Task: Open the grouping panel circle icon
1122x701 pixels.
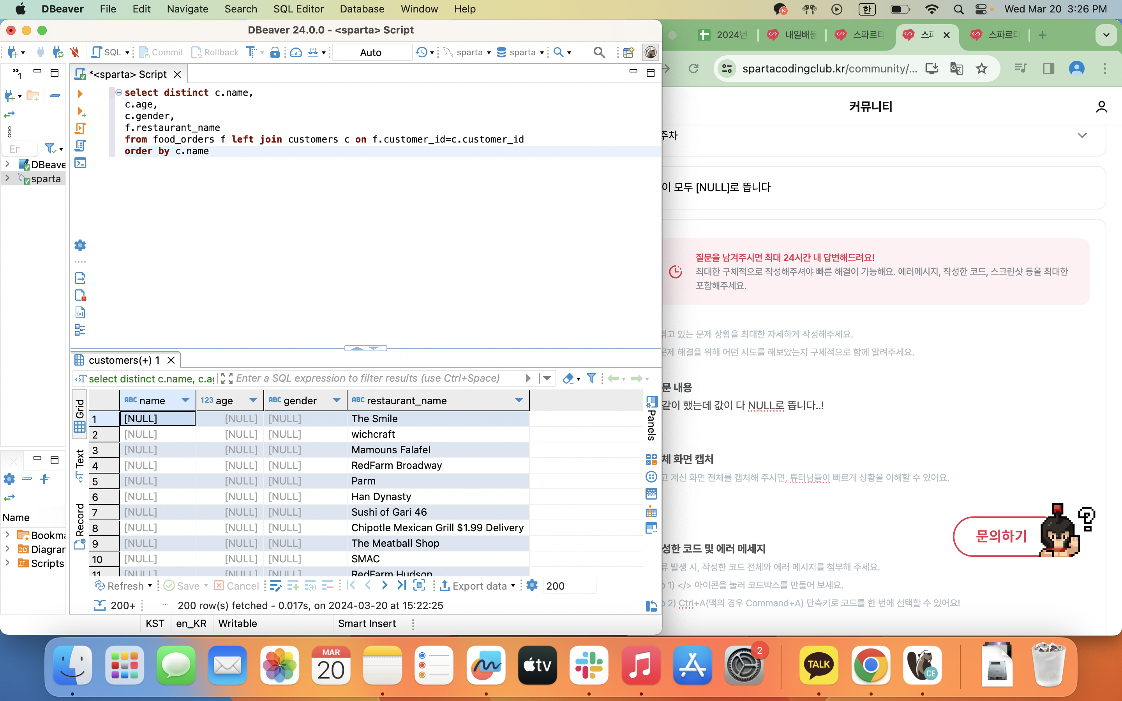Action: (651, 477)
